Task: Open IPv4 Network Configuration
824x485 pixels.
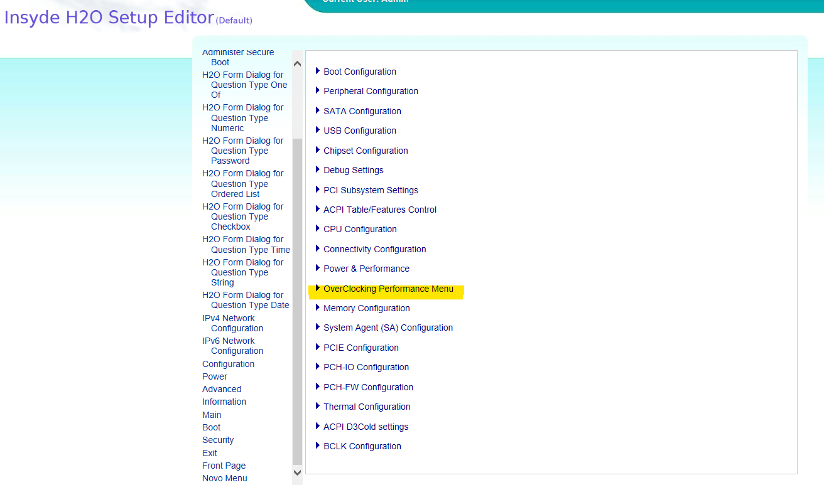Action: (x=232, y=323)
